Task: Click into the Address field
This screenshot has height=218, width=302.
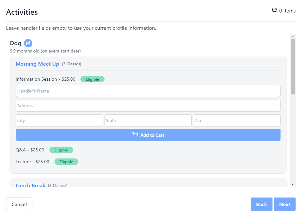Action: 148,106
